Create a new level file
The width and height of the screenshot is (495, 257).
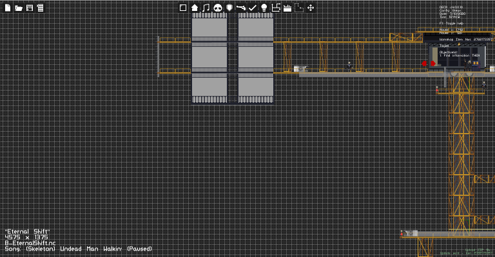click(x=8, y=8)
